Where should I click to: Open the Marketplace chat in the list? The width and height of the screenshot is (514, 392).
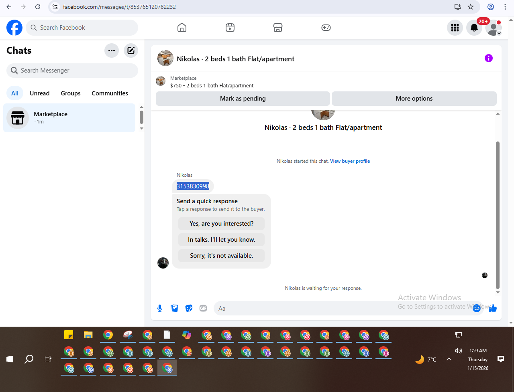[69, 118]
